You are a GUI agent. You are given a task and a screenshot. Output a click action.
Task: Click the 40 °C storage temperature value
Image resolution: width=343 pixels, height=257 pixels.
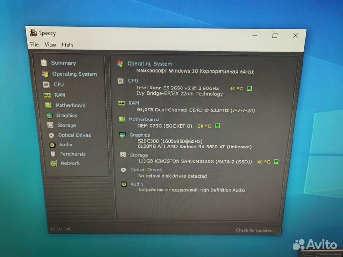pos(263,162)
